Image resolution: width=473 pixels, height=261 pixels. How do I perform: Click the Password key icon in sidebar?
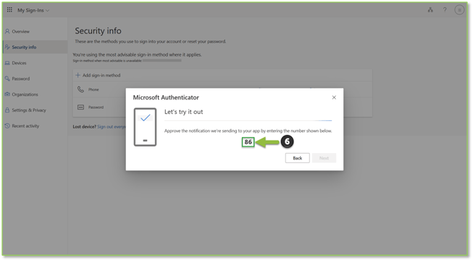(7, 78)
